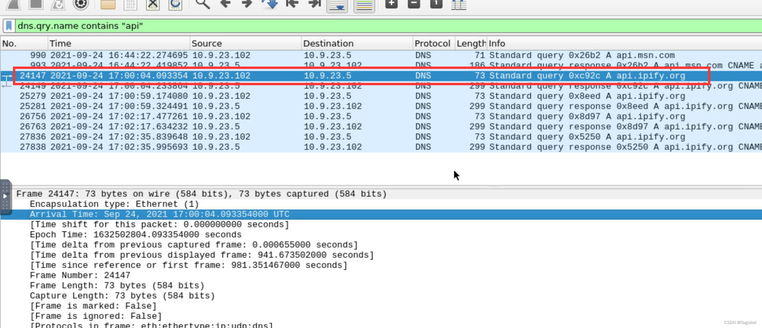Viewport: 762px width, 328px height.
Task: Select Time shift for this packet line
Action: (x=381, y=224)
